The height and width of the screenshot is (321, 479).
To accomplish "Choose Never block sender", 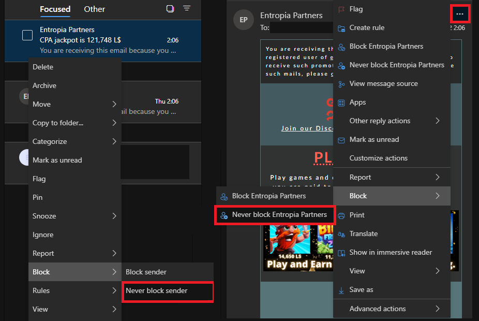I will point(168,291).
